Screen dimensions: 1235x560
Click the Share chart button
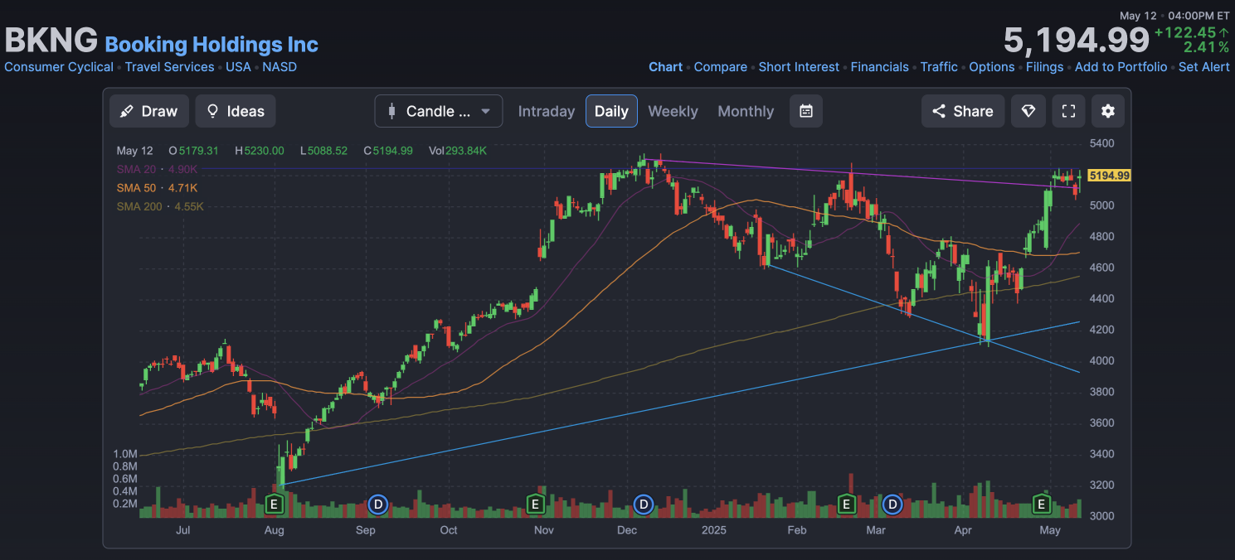pos(963,111)
